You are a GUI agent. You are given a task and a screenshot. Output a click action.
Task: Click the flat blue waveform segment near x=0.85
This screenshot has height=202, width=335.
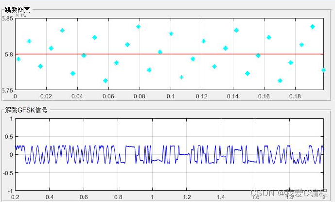pyautogui.click(x=130, y=146)
